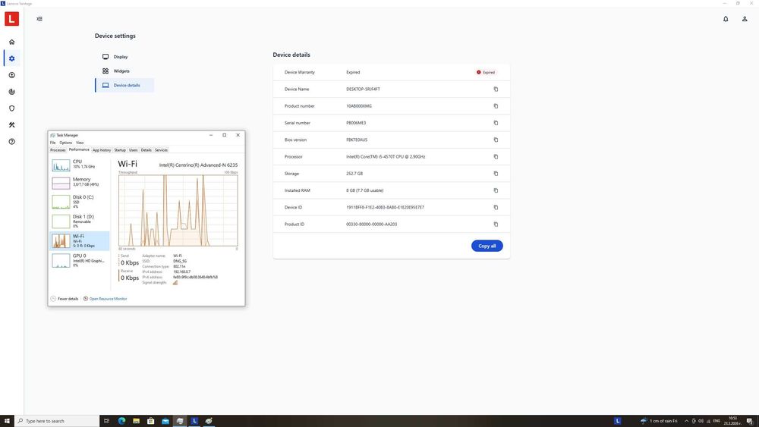Open the help question-mark icon in the sidebar

(x=11, y=141)
